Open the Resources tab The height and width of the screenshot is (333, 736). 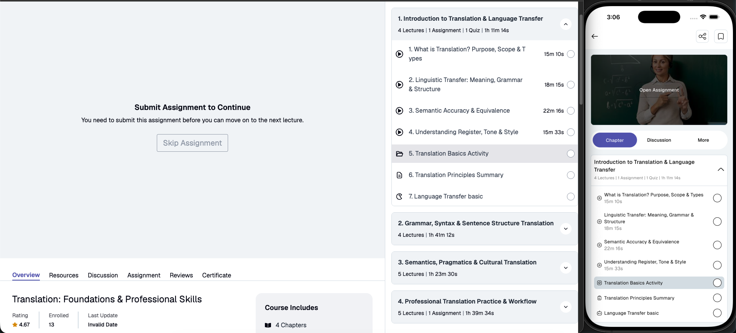point(64,276)
